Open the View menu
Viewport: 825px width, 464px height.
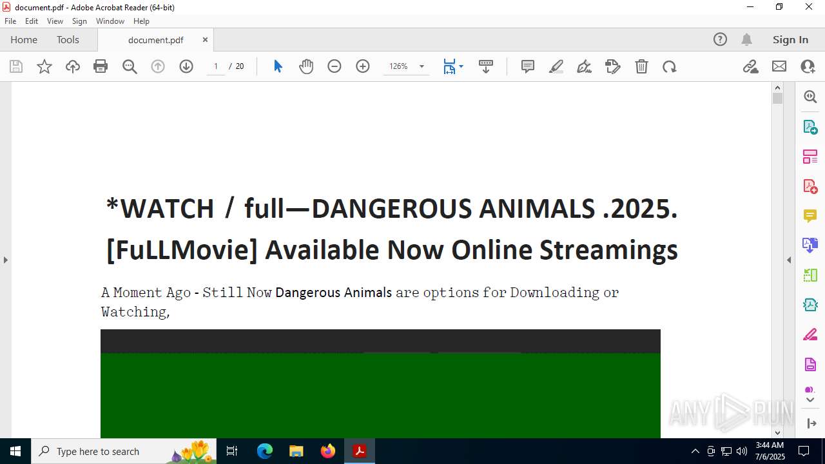[x=55, y=21]
